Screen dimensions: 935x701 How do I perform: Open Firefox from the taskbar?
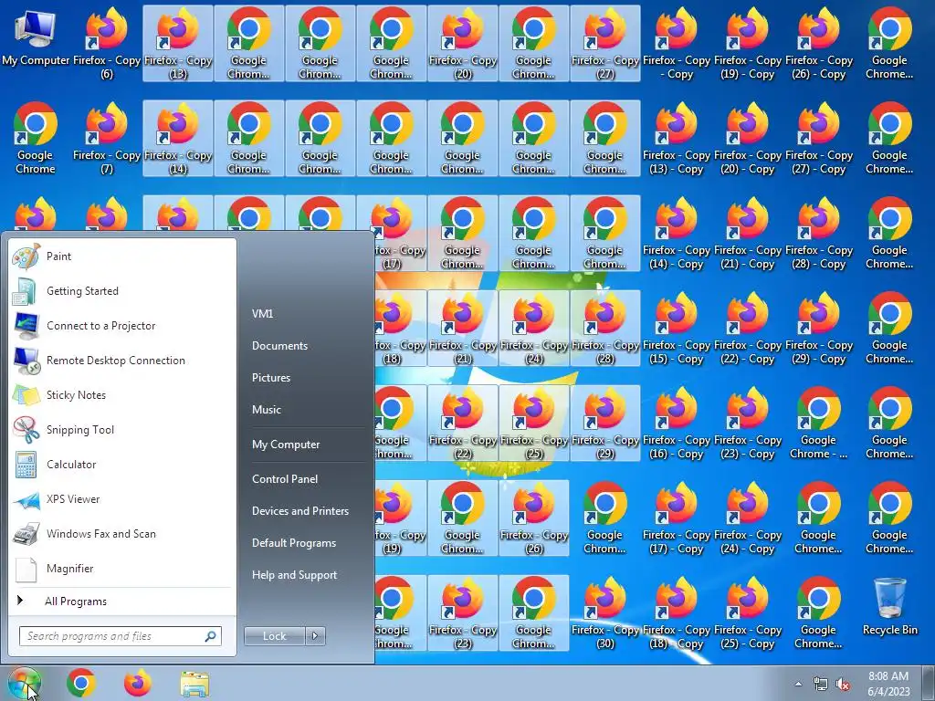(138, 683)
